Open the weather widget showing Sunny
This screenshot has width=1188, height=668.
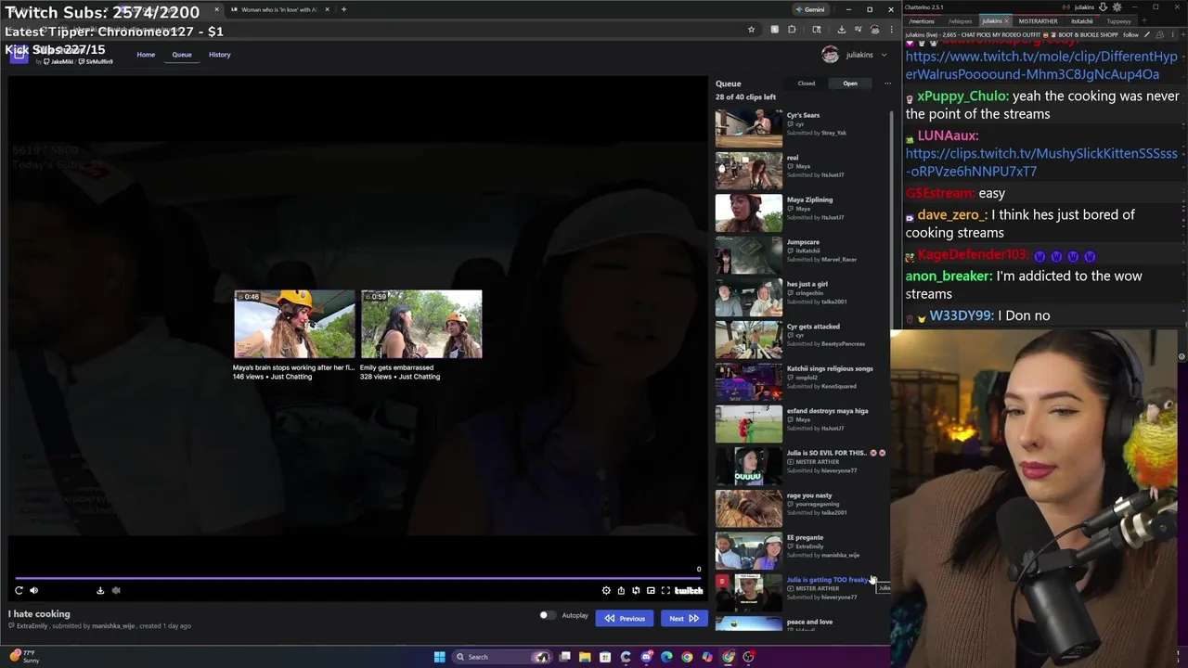[26, 657]
